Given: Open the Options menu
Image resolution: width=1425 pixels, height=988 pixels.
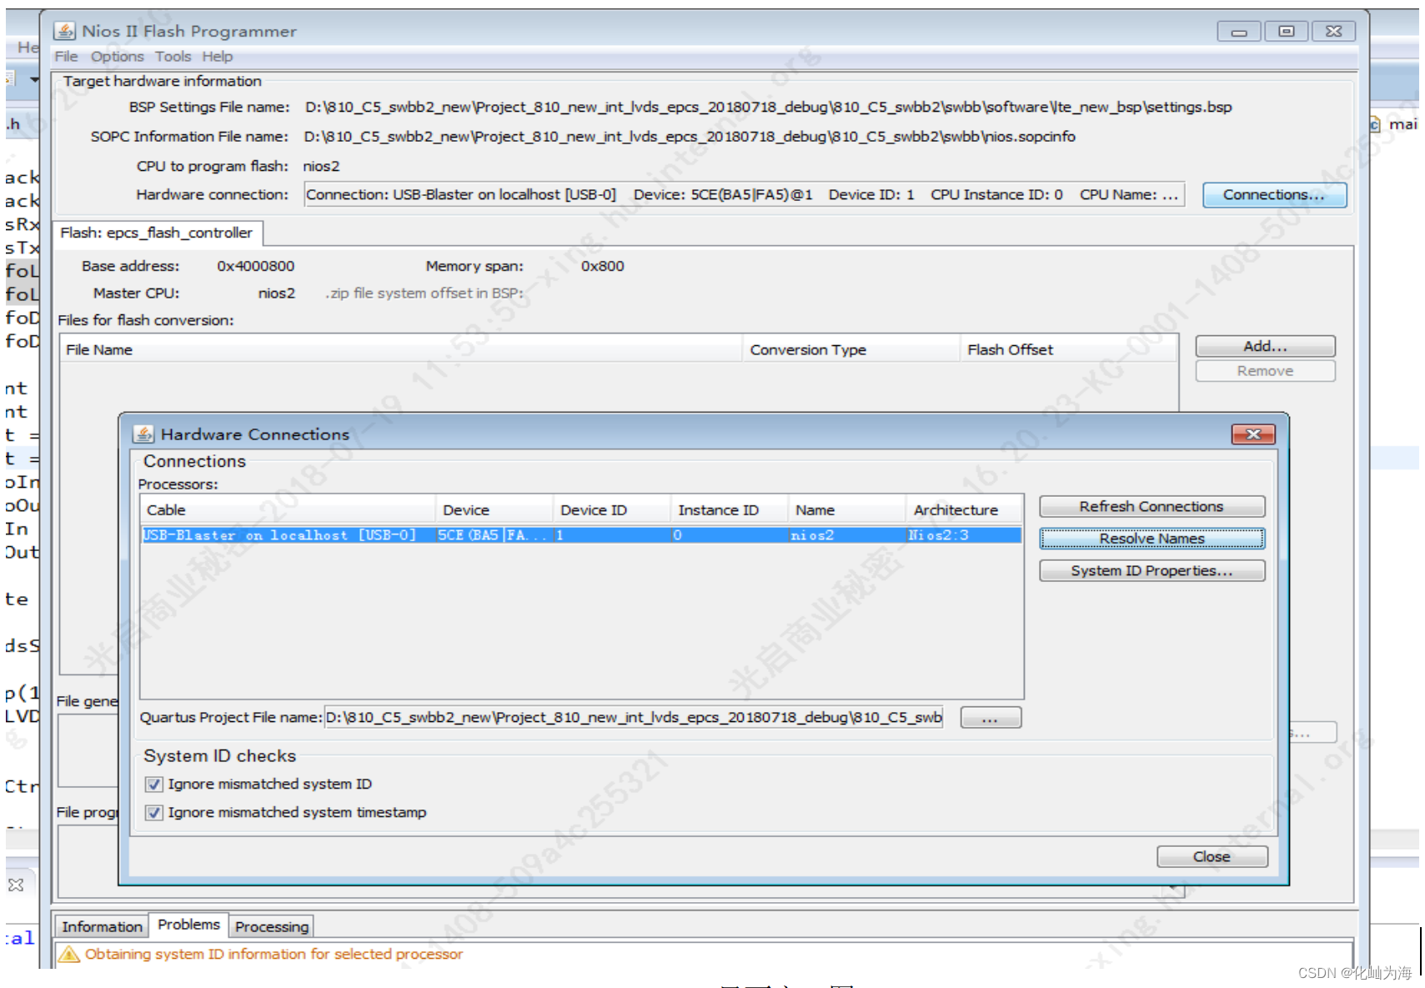Looking at the screenshot, I should point(116,56).
